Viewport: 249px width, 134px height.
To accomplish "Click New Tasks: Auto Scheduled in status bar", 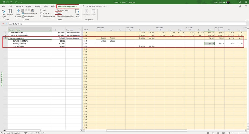I will pyautogui.click(x=34, y=133).
